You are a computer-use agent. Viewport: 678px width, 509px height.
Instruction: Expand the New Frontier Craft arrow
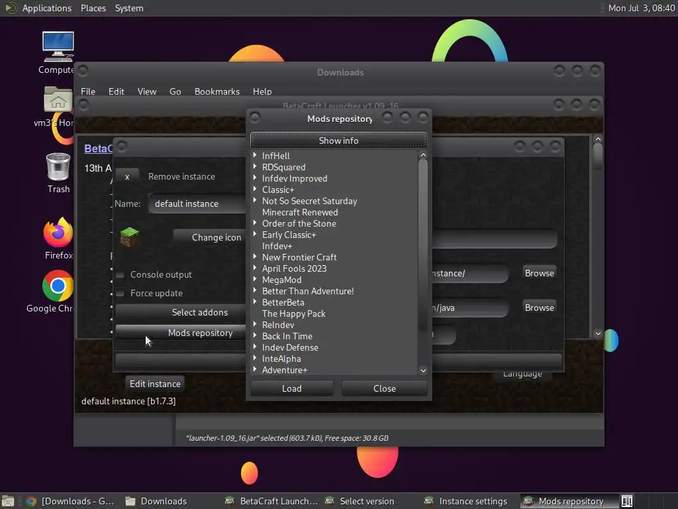(255, 256)
